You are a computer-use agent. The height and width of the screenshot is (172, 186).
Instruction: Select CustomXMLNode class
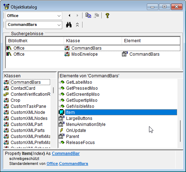tap(28, 112)
